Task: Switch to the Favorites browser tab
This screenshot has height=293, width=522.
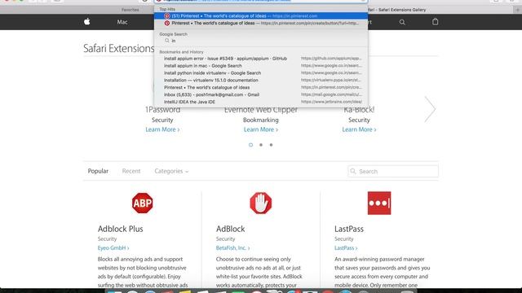Action: tap(130, 10)
